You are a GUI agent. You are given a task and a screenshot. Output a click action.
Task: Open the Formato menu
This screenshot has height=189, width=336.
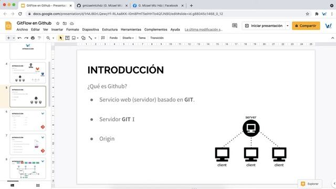pyautogui.click(x=72, y=29)
